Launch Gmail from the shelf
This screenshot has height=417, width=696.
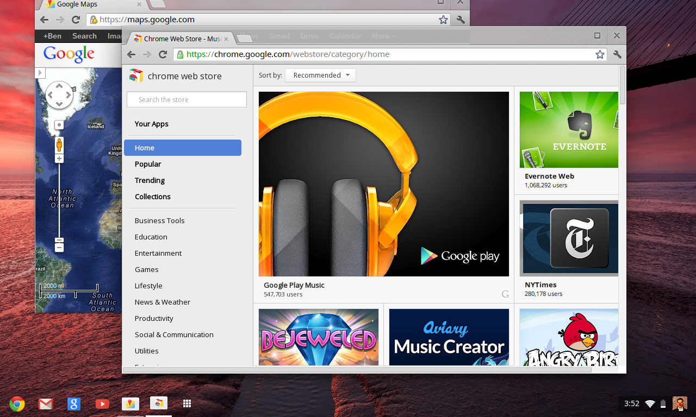(x=46, y=403)
